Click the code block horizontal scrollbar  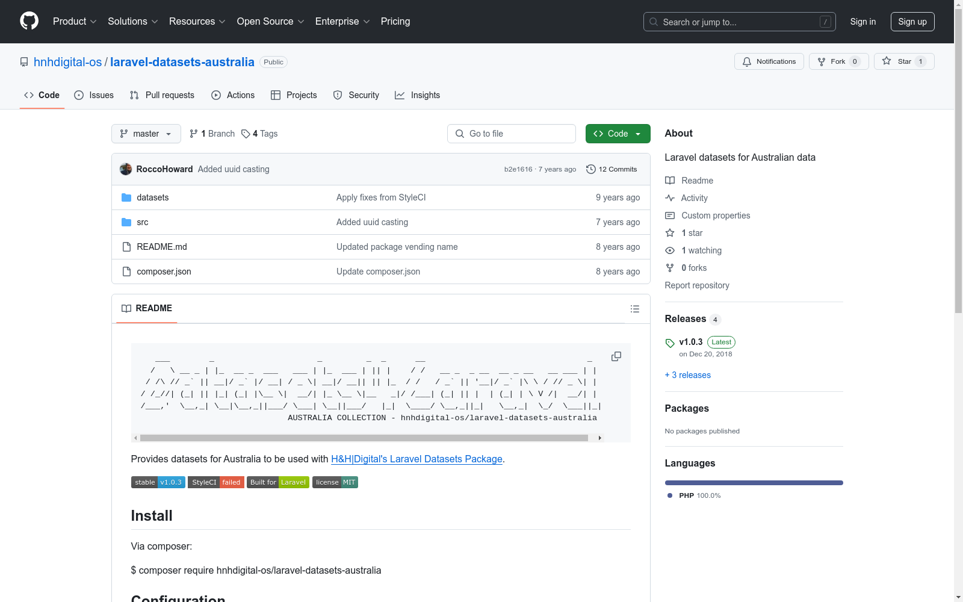[x=364, y=438]
